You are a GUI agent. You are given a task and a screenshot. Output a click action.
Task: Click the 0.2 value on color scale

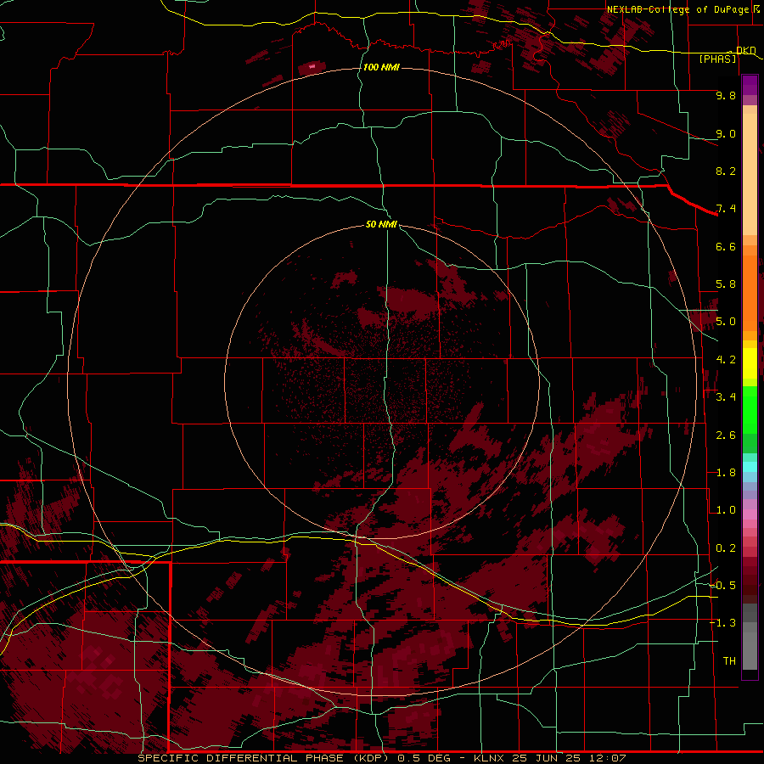pos(726,548)
